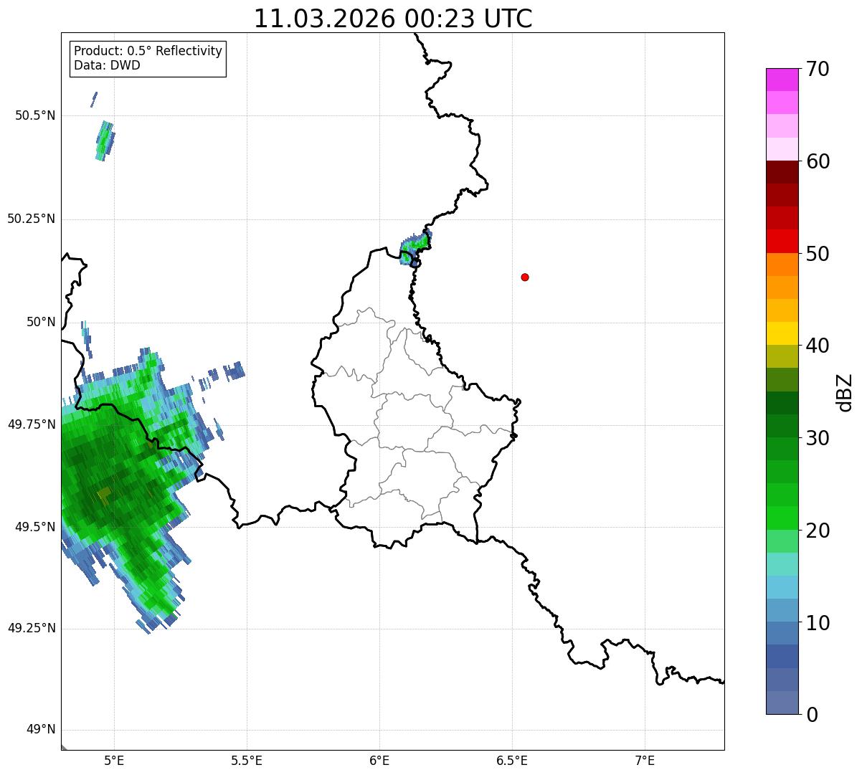Click the colorbar tick label '0'
Viewport: 862px width, 775px height.
[x=811, y=715]
